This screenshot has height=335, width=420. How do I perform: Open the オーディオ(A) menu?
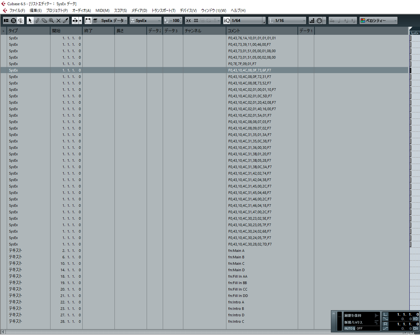[x=81, y=11]
